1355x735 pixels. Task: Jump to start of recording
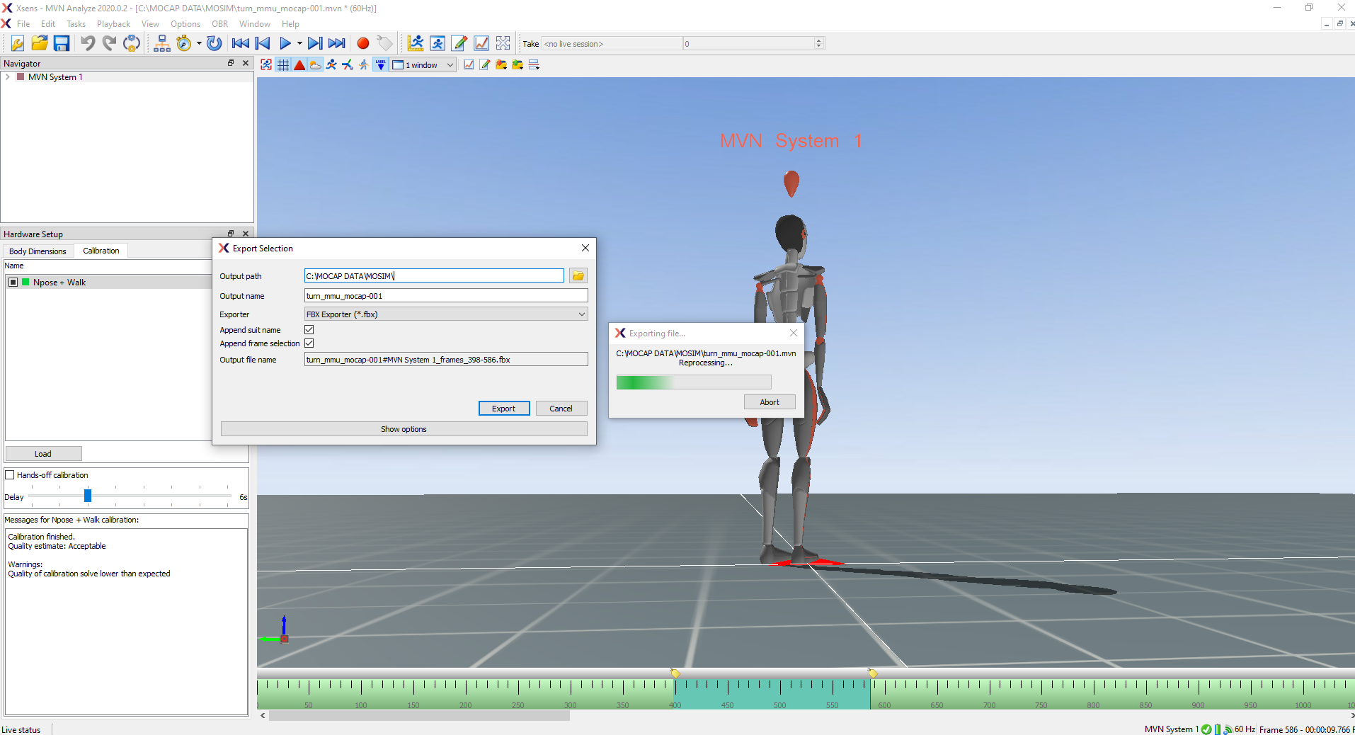click(x=241, y=43)
